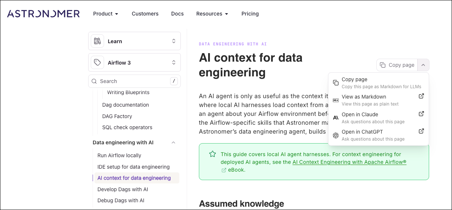
Task: Open Run Airflow locally page
Action: [119, 155]
